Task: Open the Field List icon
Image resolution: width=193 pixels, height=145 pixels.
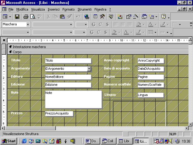Action: click(x=95, y=17)
